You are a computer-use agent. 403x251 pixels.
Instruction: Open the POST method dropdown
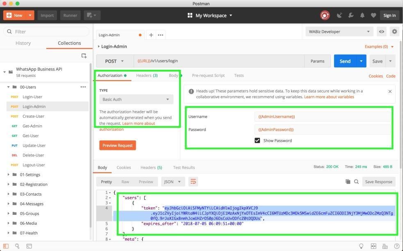tap(114, 61)
